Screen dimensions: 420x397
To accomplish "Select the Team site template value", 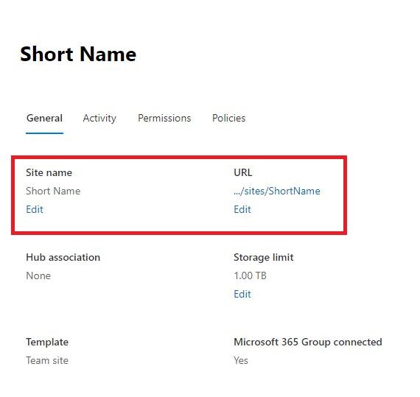I will click(x=47, y=360).
